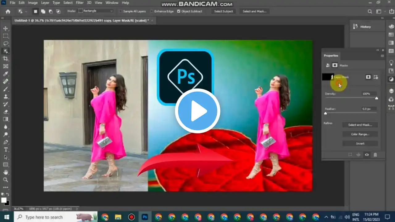Select the Move tool
Screen dimensions: 395x222
pyautogui.click(x=6, y=28)
